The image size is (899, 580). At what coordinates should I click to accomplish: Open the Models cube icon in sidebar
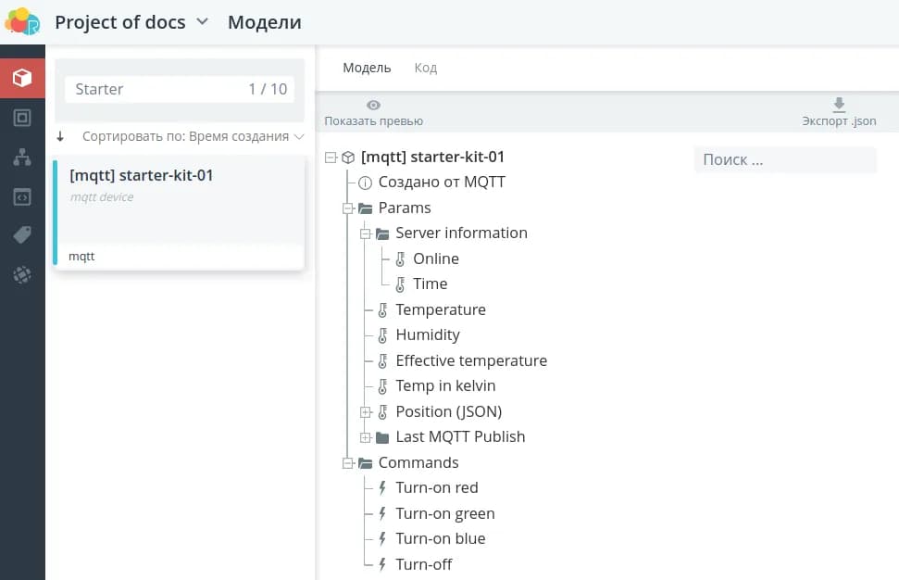(22, 77)
